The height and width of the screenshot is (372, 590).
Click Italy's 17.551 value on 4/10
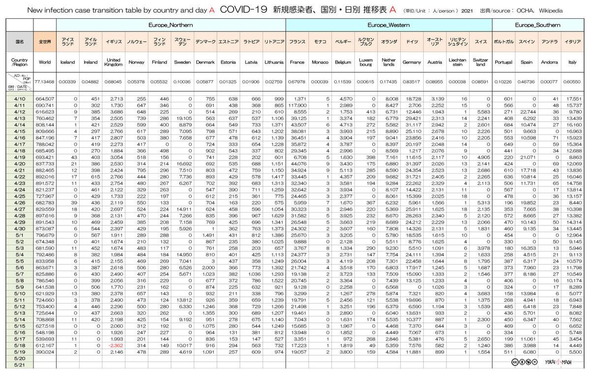[x=574, y=98]
